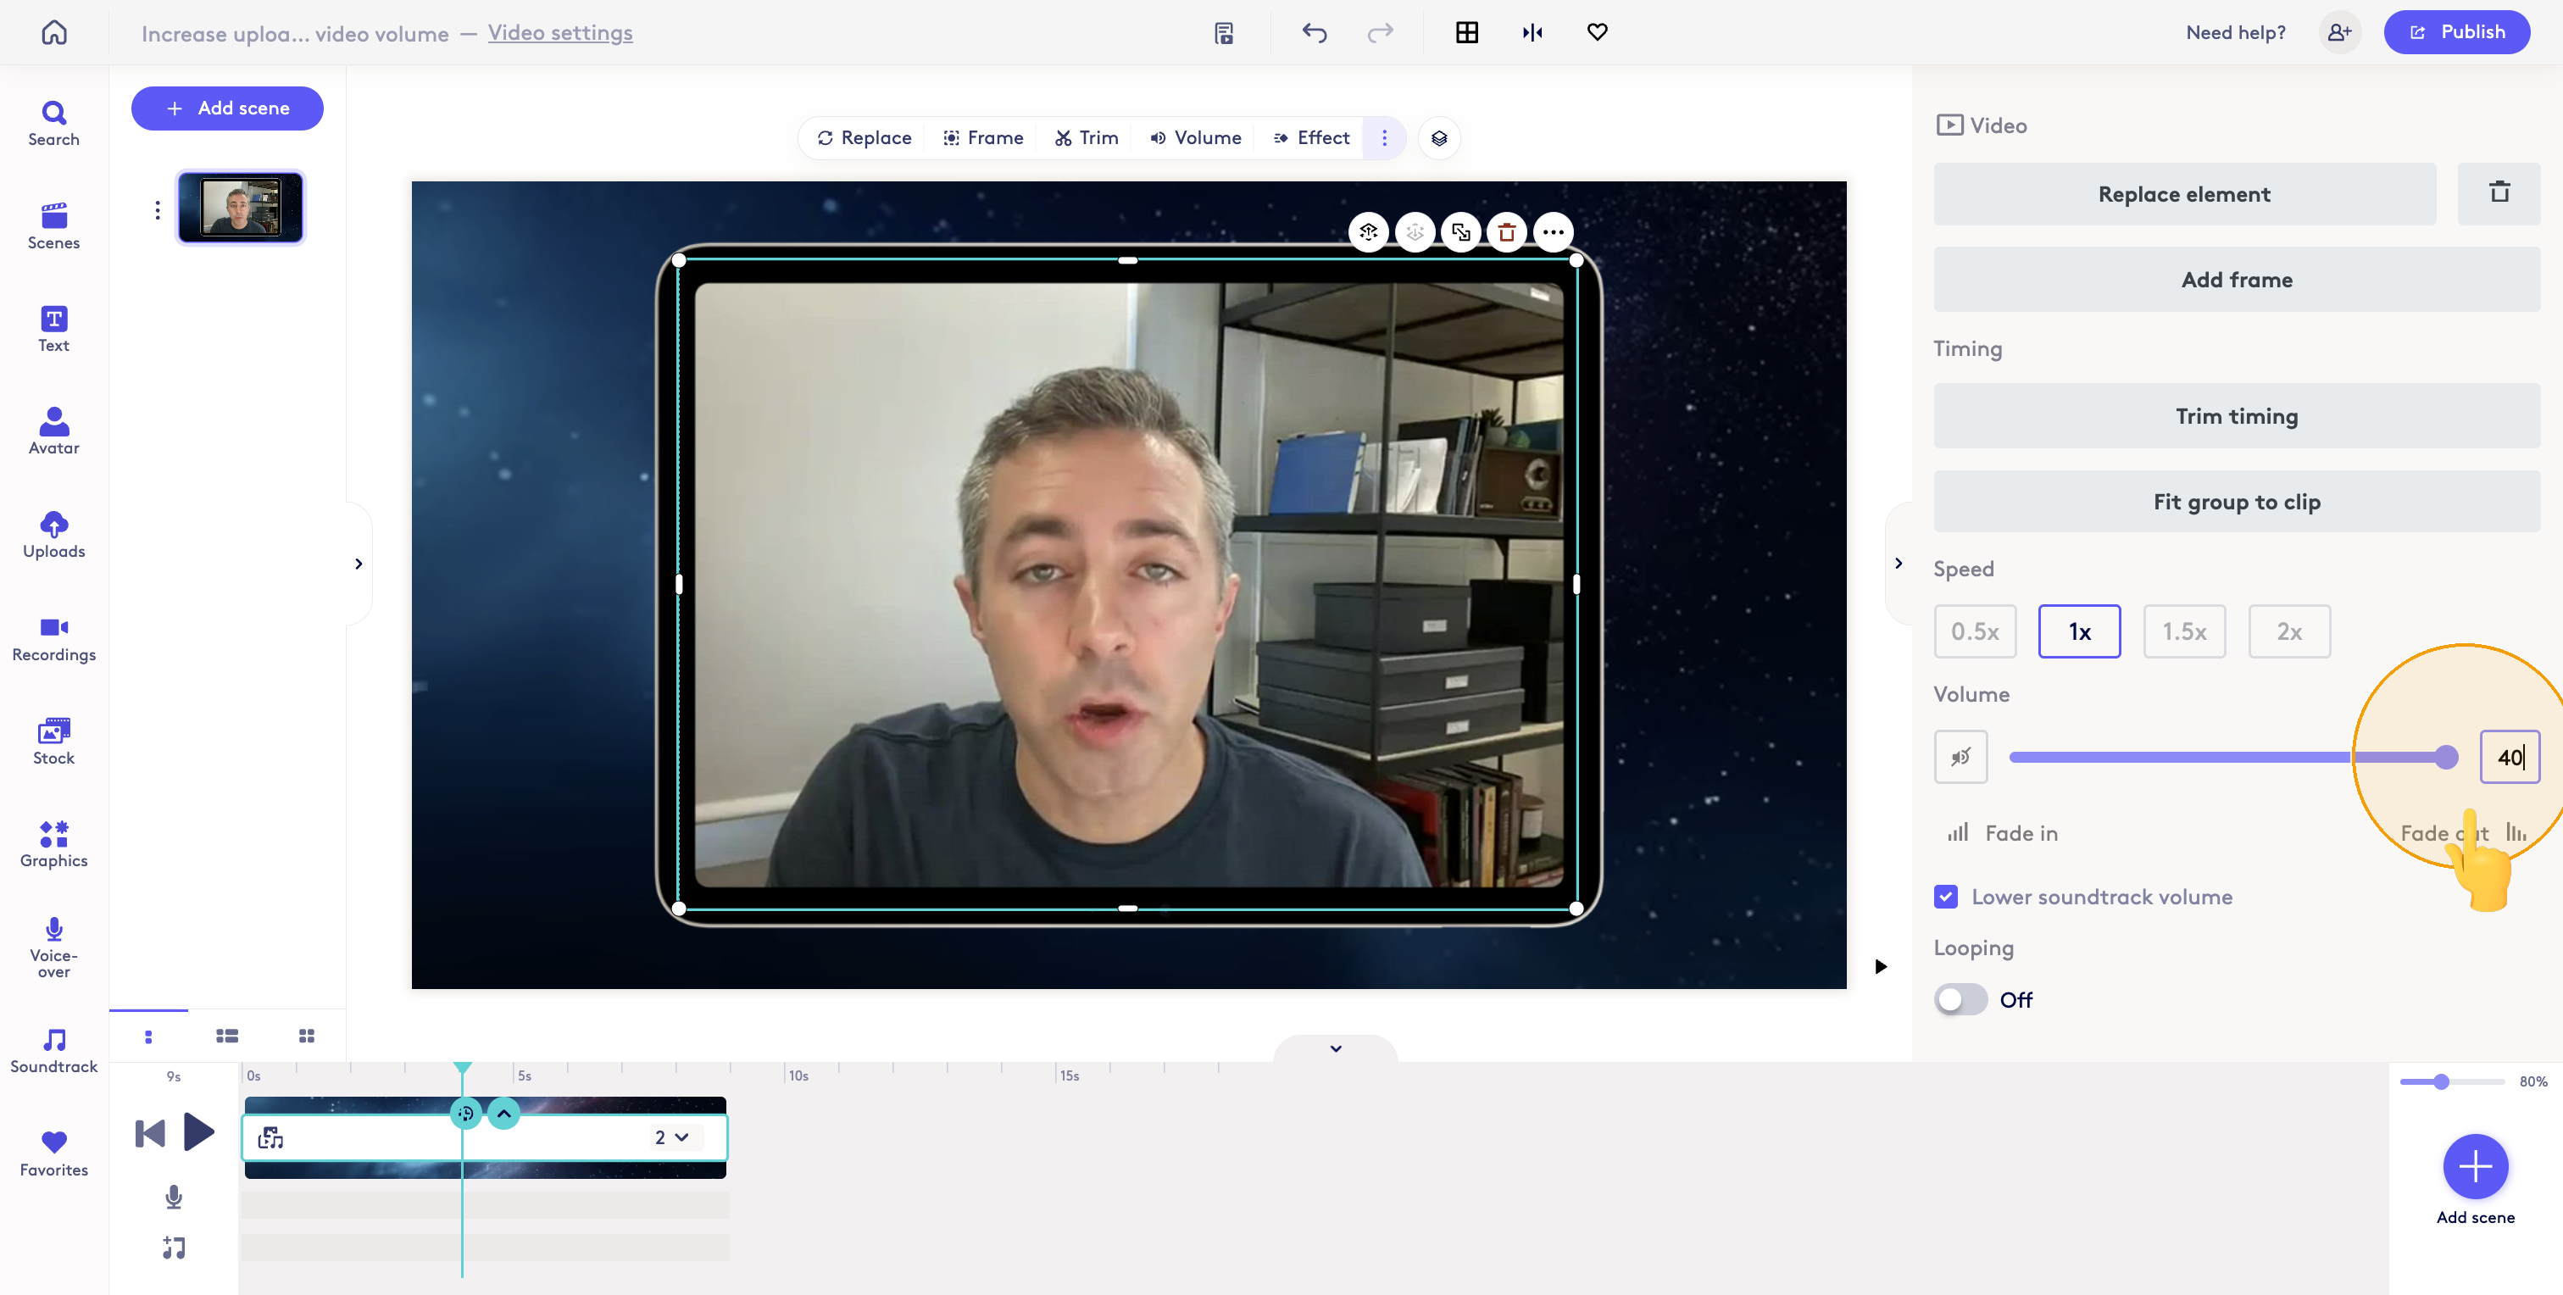Viewport: 2563px width, 1295px height.
Task: Go to the home page icon
Action: tap(53, 32)
